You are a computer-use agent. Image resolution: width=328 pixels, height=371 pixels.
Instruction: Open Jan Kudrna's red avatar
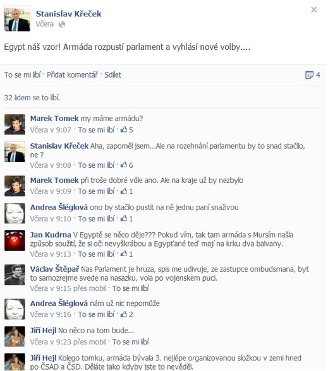(x=15, y=240)
